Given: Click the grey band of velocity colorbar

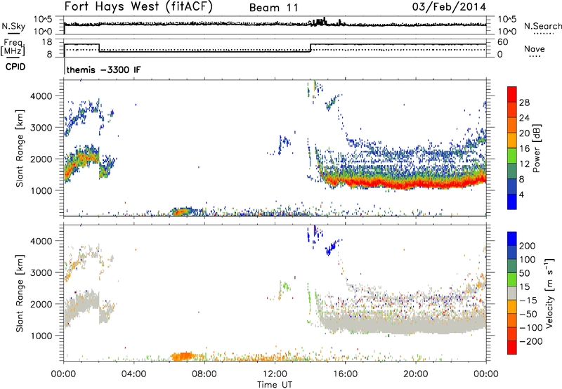Looking at the screenshot, I should pos(512,293).
